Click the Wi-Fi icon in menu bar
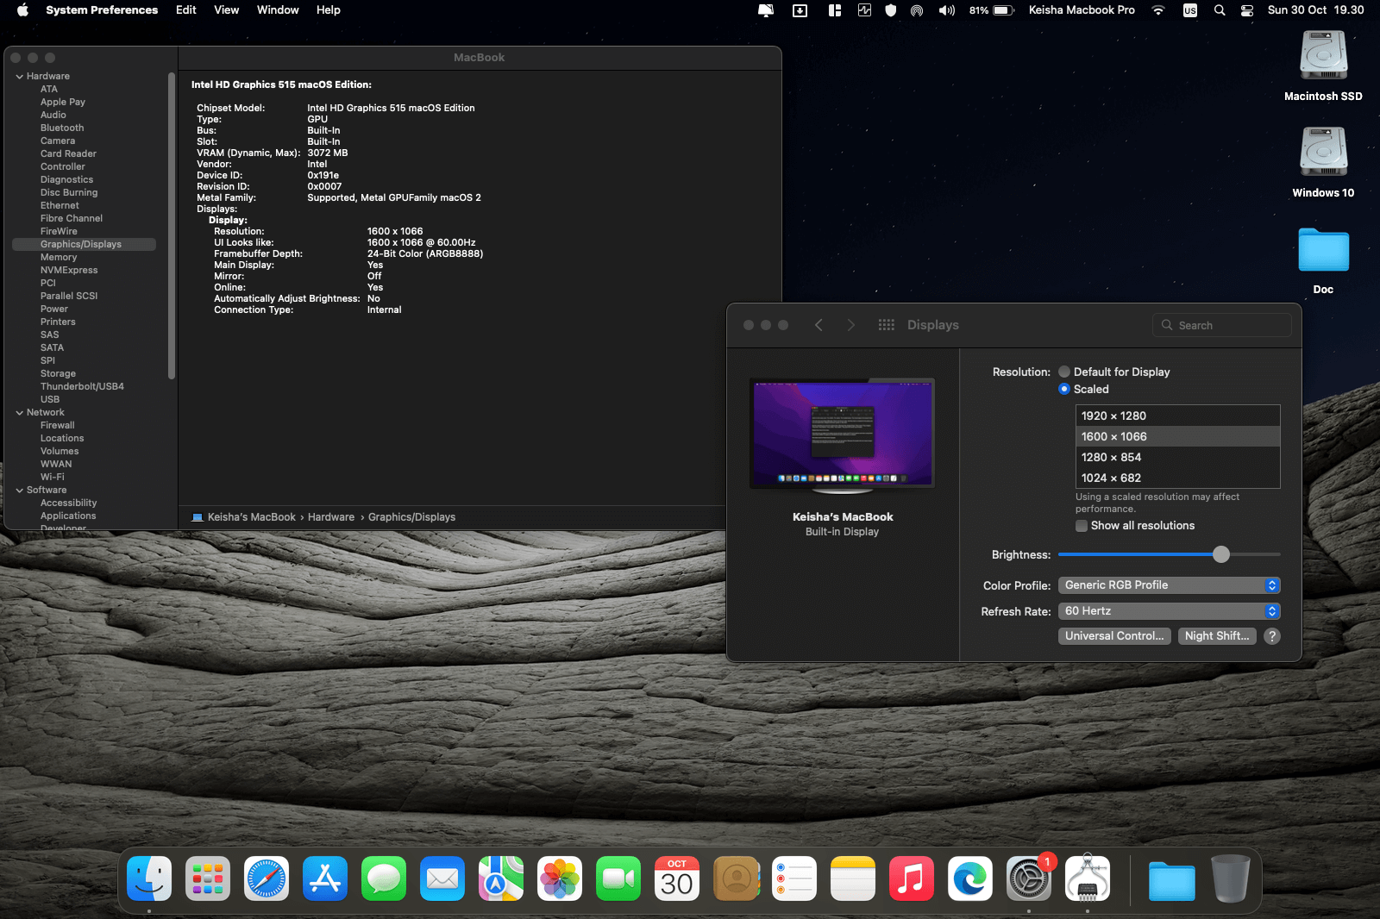Image resolution: width=1380 pixels, height=919 pixels. [x=1158, y=10]
